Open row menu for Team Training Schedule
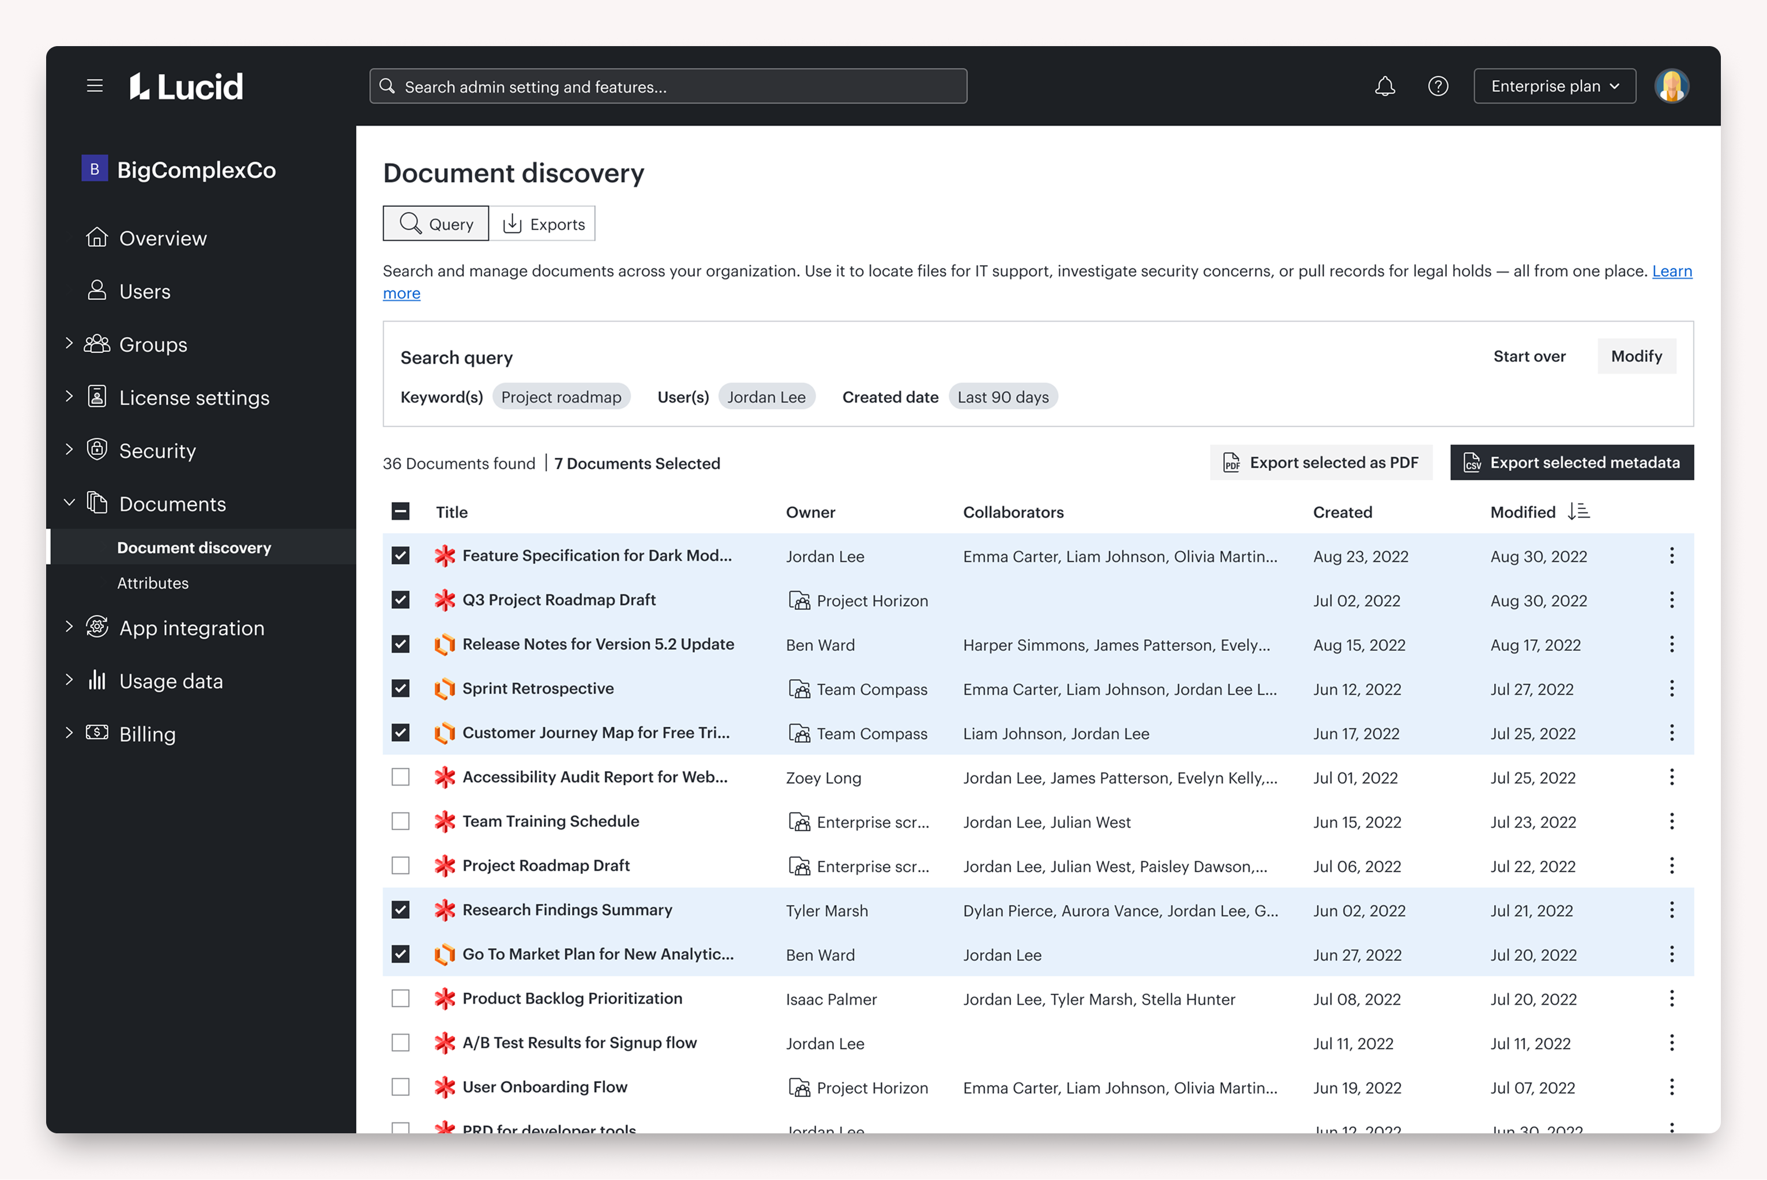Image resolution: width=1767 pixels, height=1180 pixels. click(1671, 822)
